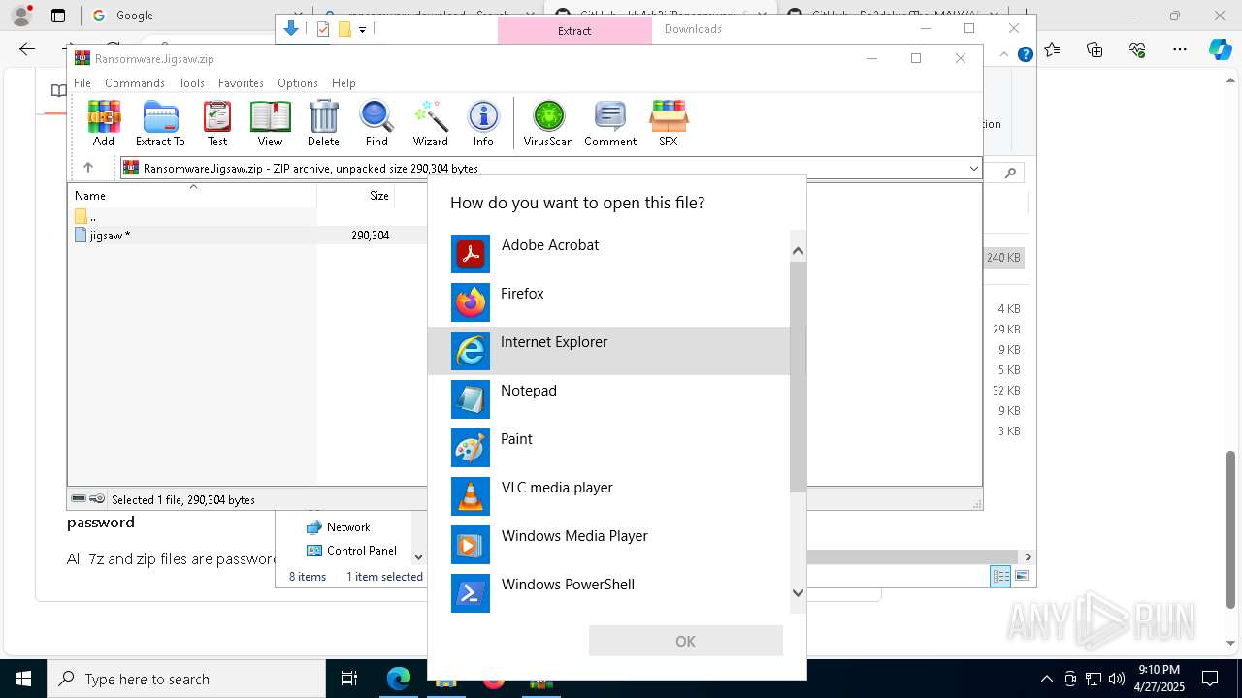Viewport: 1242px width, 698px height.
Task: Add a Comment to the archive
Action: (x=610, y=123)
